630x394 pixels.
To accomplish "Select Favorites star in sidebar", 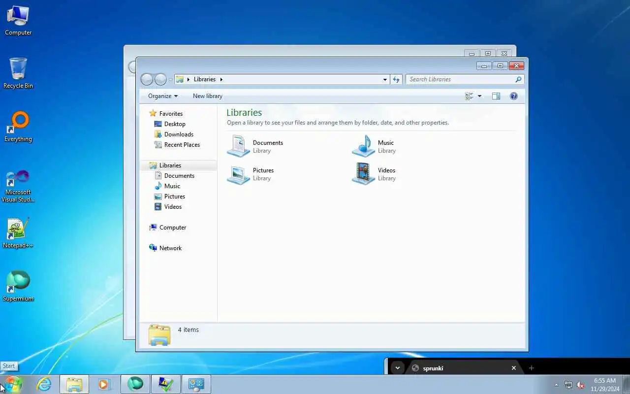I will click(153, 114).
